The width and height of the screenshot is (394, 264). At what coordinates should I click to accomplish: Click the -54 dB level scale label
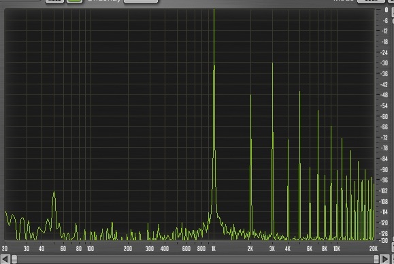384,106
